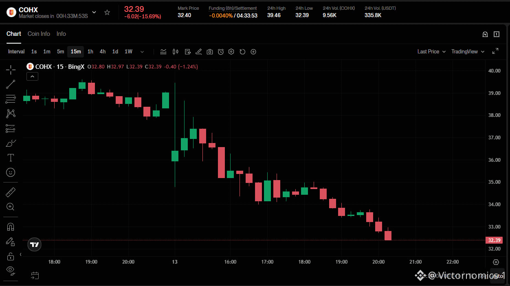Select the ruler measure tool
This screenshot has width=510, height=286.
pos(11,192)
